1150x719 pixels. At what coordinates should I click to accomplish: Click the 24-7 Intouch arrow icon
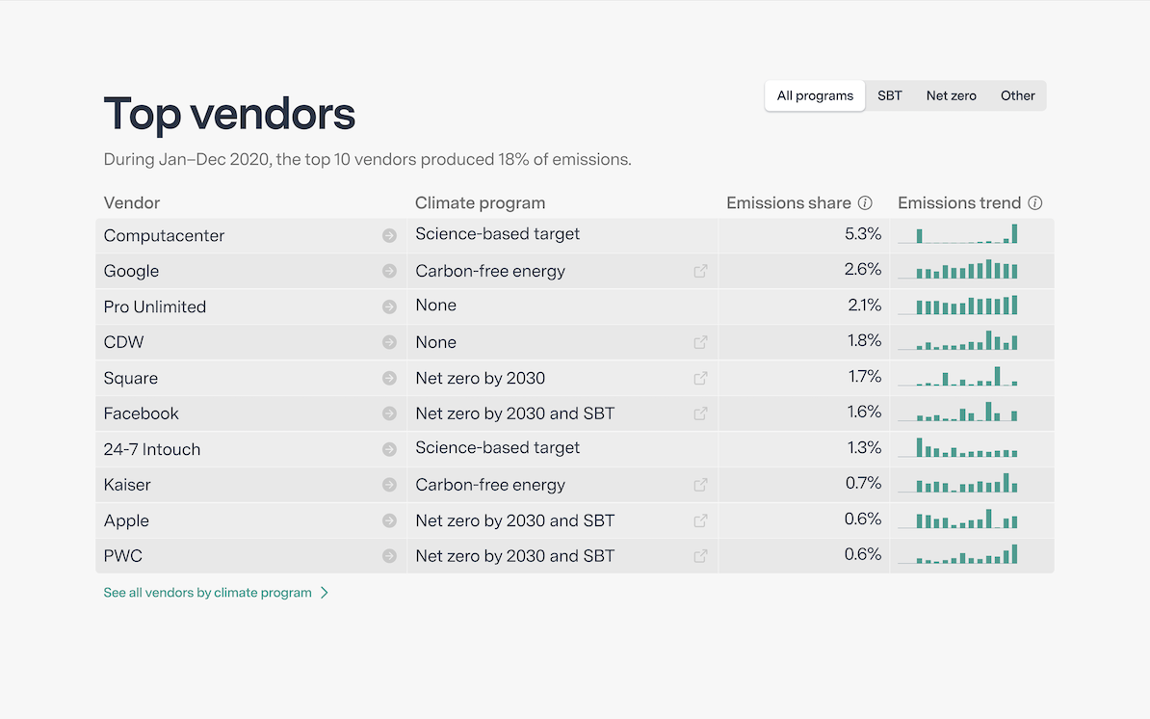[x=389, y=449]
